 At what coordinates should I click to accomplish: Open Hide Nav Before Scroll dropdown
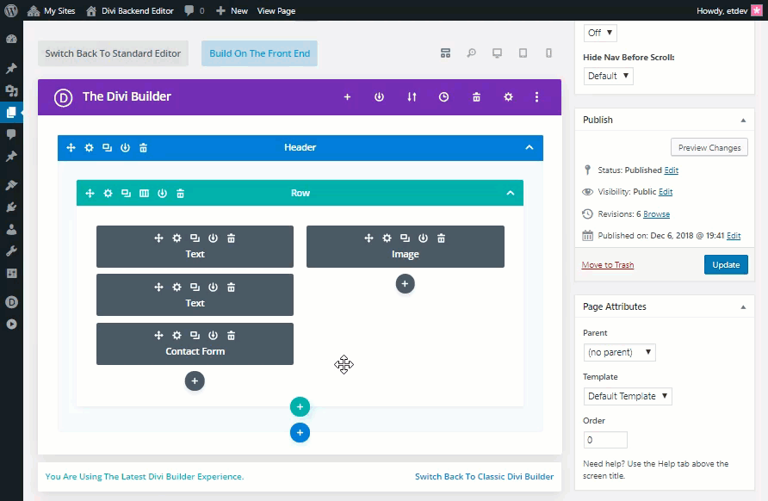tap(609, 76)
